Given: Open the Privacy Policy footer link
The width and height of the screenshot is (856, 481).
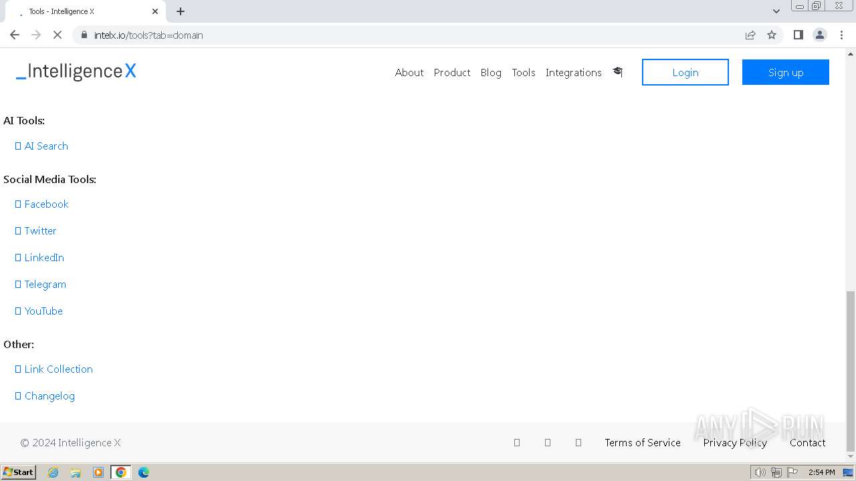Looking at the screenshot, I should 735,442.
